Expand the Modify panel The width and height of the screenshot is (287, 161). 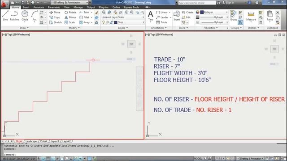tap(74, 28)
